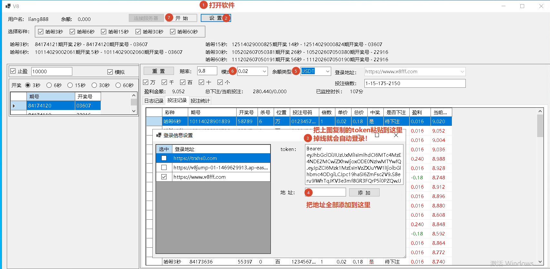This screenshot has width=550, height=269.
Task: Toggle the 模拟 checkbox
Action: (x=110, y=72)
